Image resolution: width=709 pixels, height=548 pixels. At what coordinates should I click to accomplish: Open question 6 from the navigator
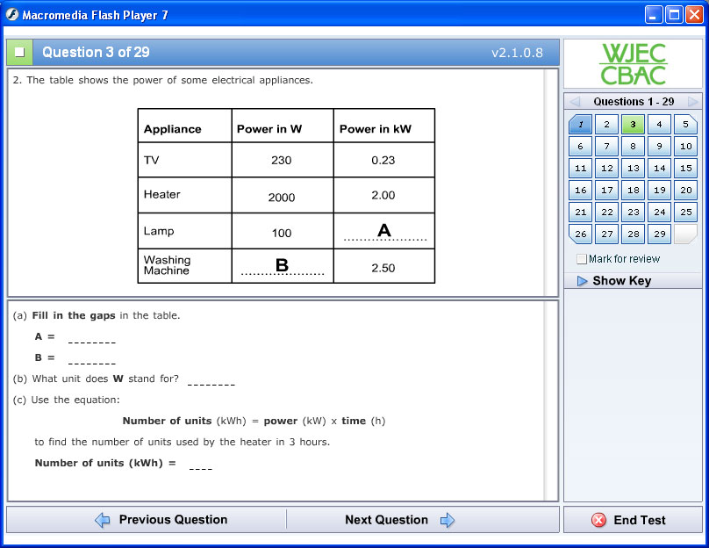pyautogui.click(x=580, y=146)
